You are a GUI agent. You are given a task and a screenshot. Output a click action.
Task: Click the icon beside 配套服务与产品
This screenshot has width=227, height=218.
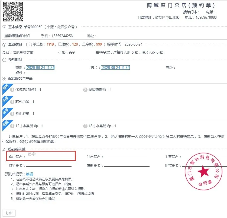click(4, 79)
